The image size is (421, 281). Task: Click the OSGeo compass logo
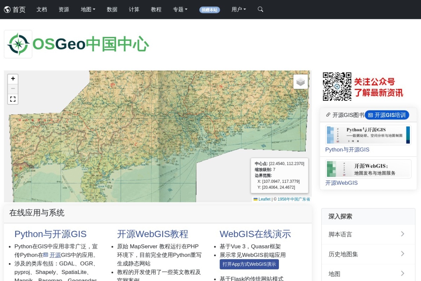coord(18,44)
